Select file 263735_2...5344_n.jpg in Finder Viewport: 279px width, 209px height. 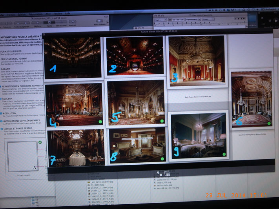(100, 188)
